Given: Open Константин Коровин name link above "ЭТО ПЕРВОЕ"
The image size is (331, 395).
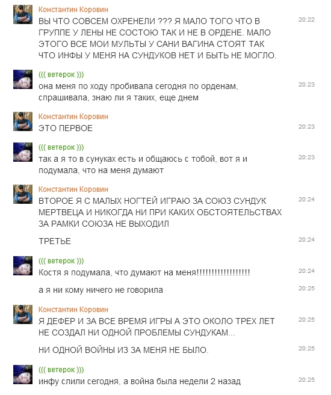Looking at the screenshot, I should tap(73, 117).
